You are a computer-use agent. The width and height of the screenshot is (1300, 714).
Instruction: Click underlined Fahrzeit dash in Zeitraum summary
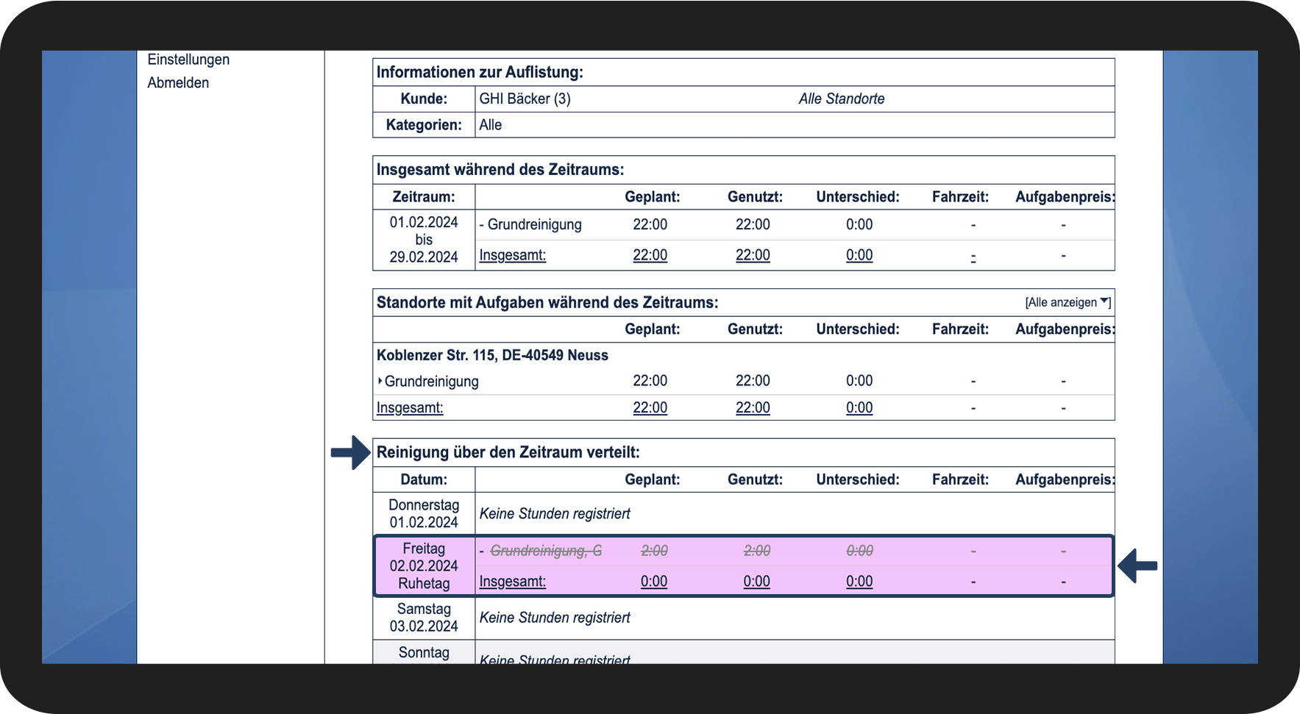click(x=973, y=257)
